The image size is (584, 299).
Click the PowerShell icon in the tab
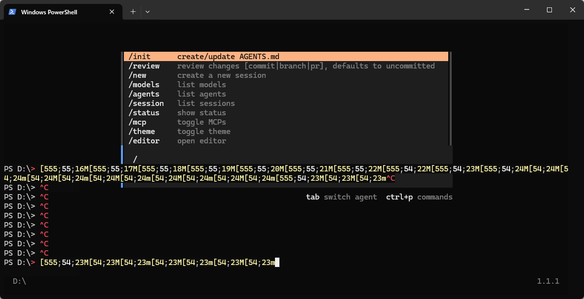[x=12, y=12]
